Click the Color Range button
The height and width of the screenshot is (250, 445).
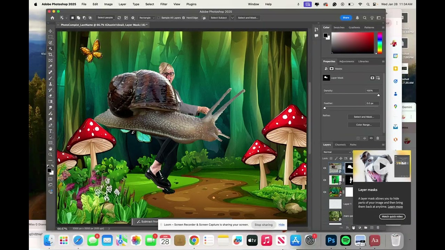click(x=364, y=125)
